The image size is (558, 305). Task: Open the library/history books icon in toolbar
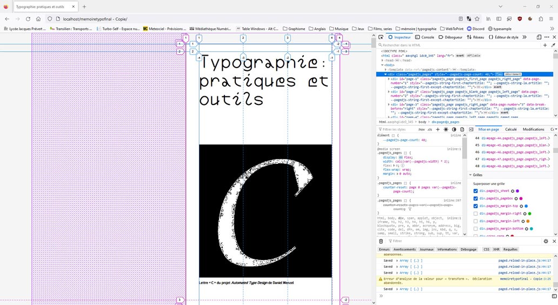tap(489, 19)
